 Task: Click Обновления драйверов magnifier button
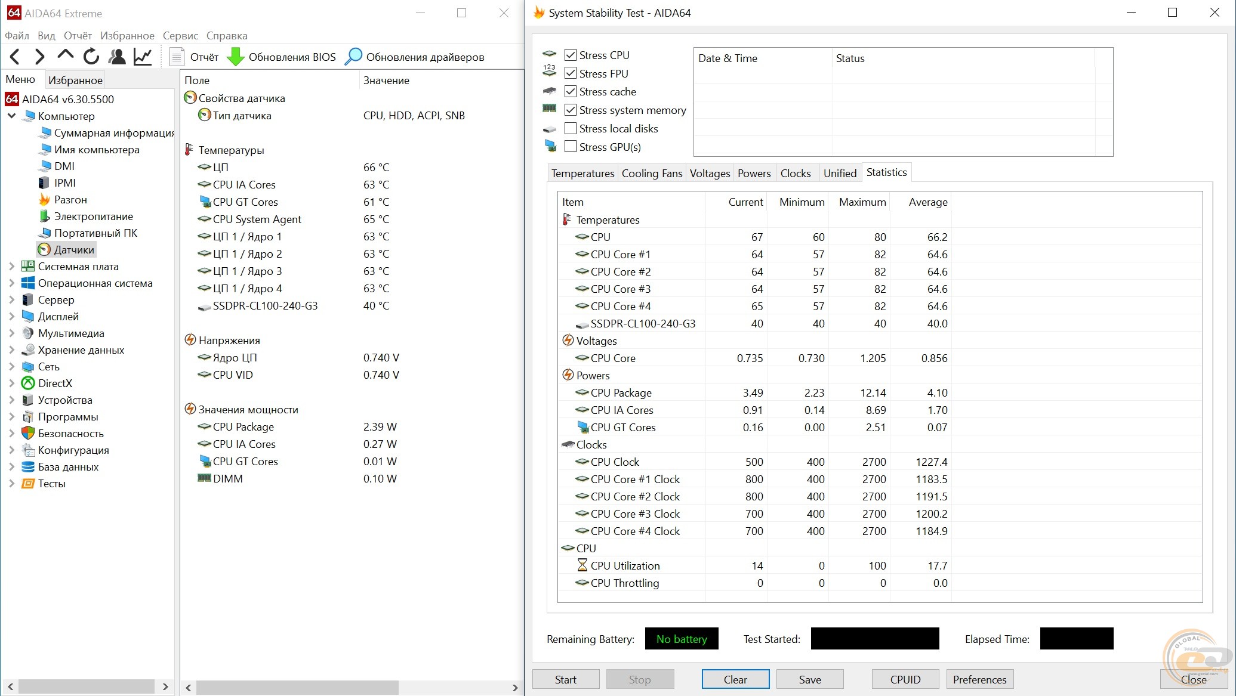[x=415, y=57]
